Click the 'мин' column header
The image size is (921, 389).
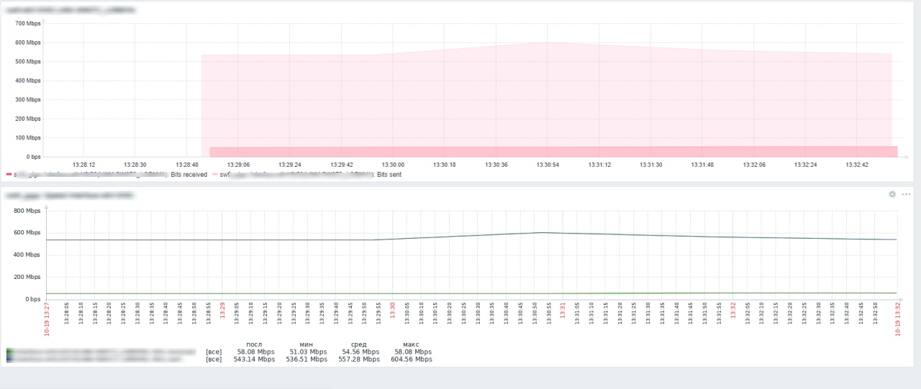pyautogui.click(x=307, y=344)
